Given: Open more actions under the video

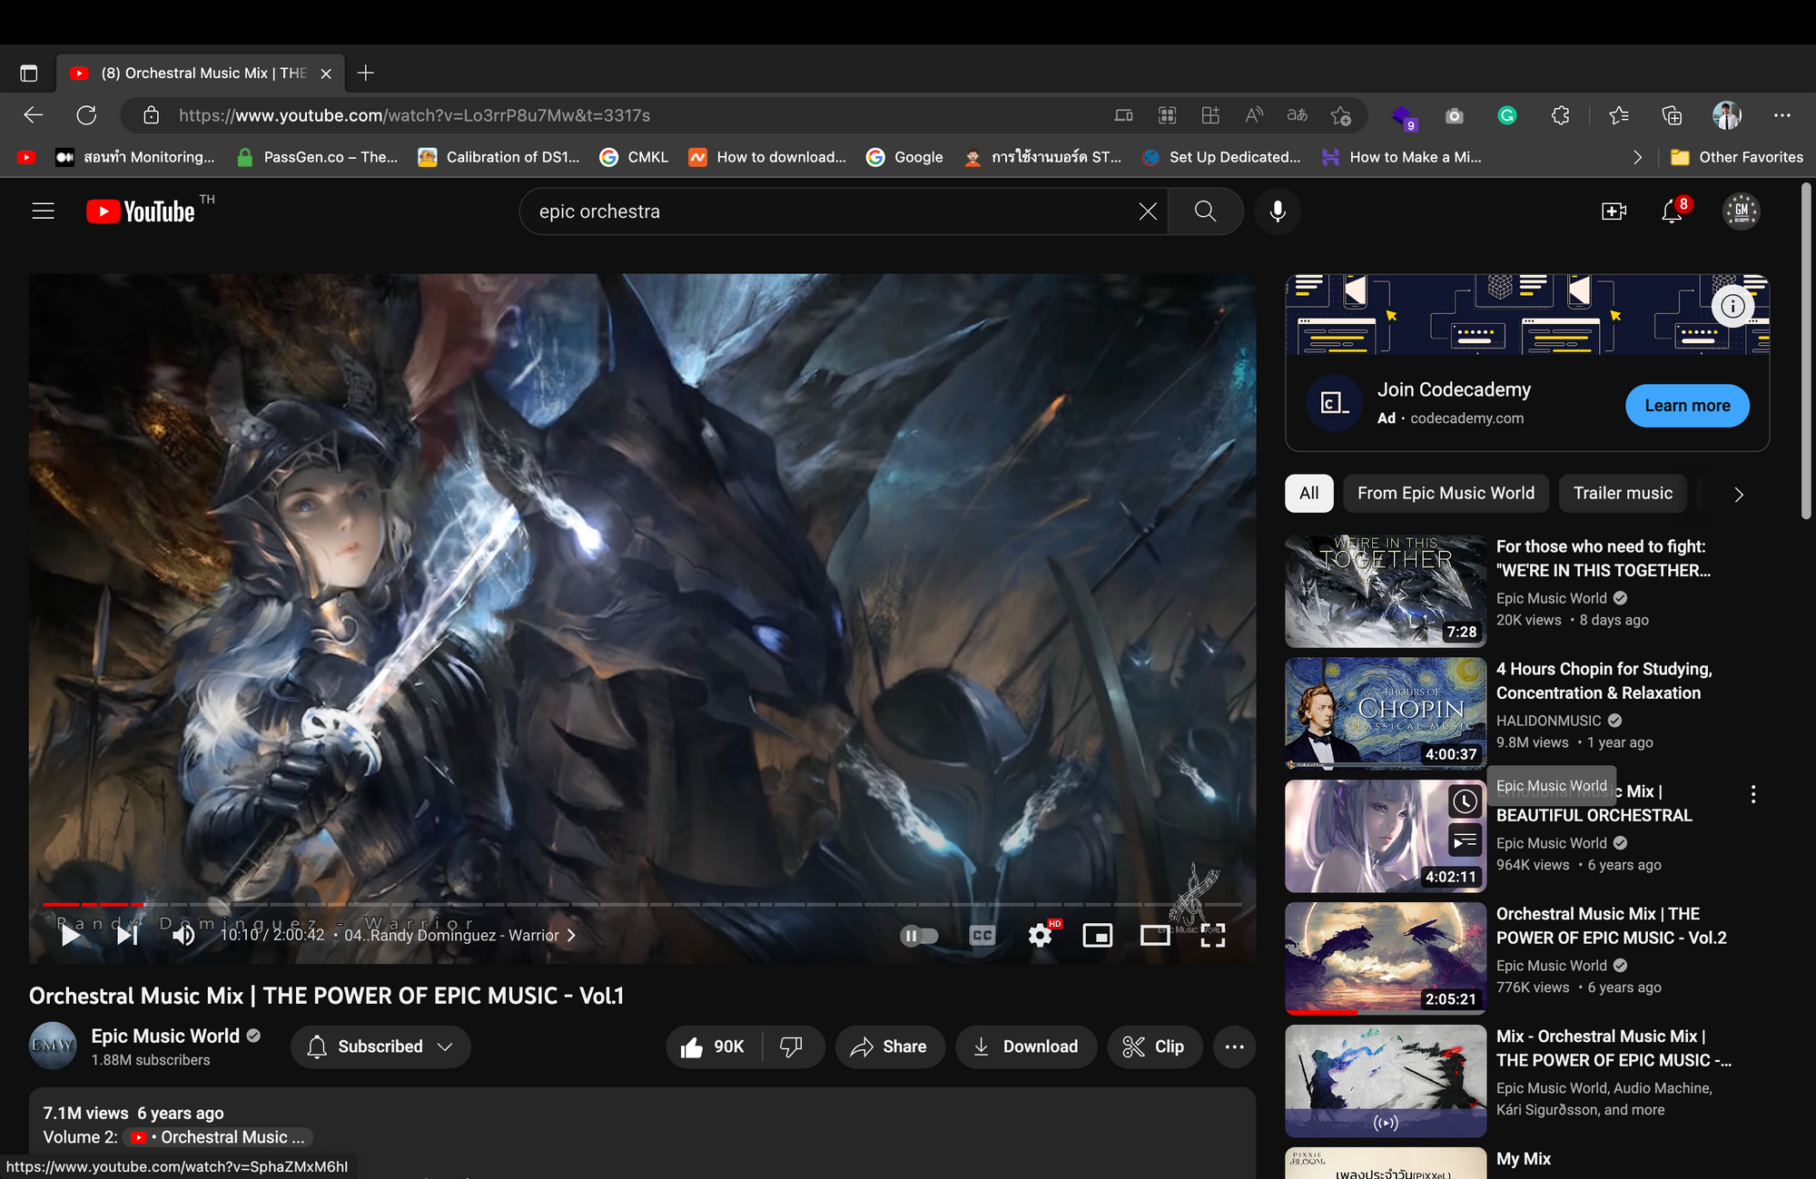Looking at the screenshot, I should (x=1234, y=1046).
